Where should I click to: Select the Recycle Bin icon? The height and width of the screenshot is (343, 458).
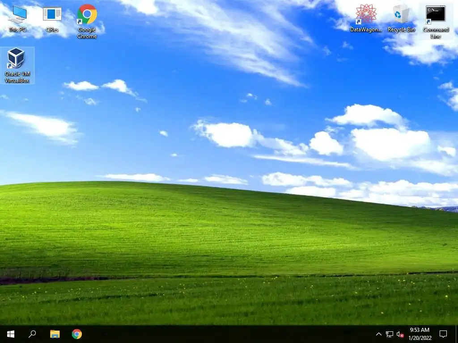(401, 18)
